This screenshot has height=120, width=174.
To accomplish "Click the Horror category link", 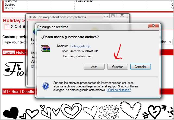I will [x=9, y=8].
